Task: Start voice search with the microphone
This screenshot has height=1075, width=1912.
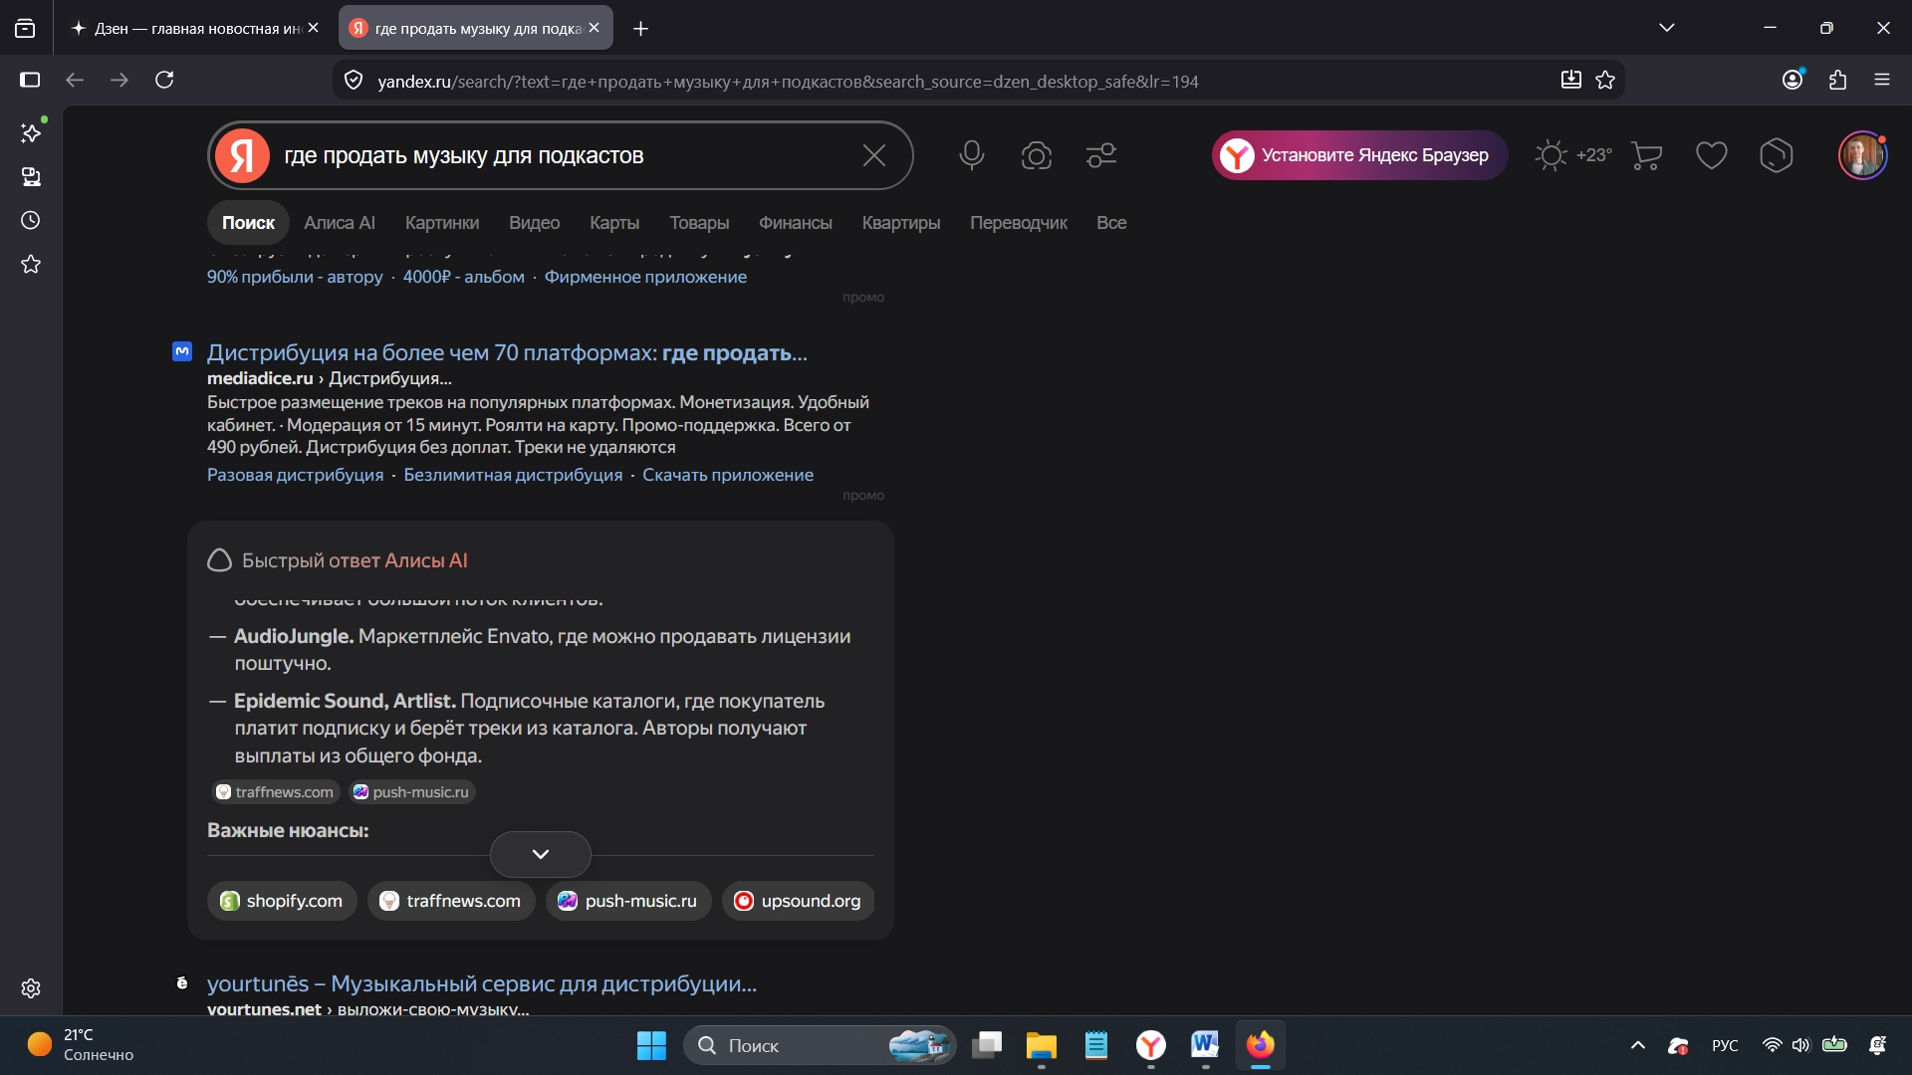Action: point(972,155)
